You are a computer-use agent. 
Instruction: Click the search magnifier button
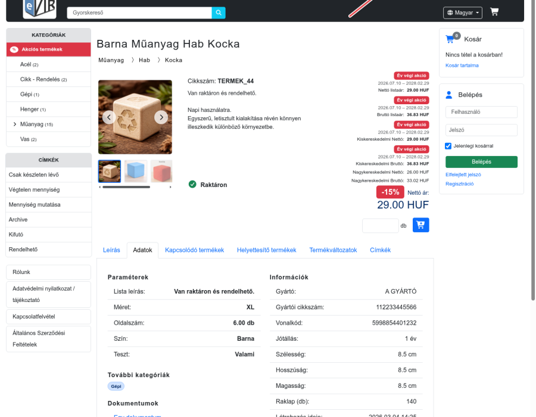(x=219, y=13)
